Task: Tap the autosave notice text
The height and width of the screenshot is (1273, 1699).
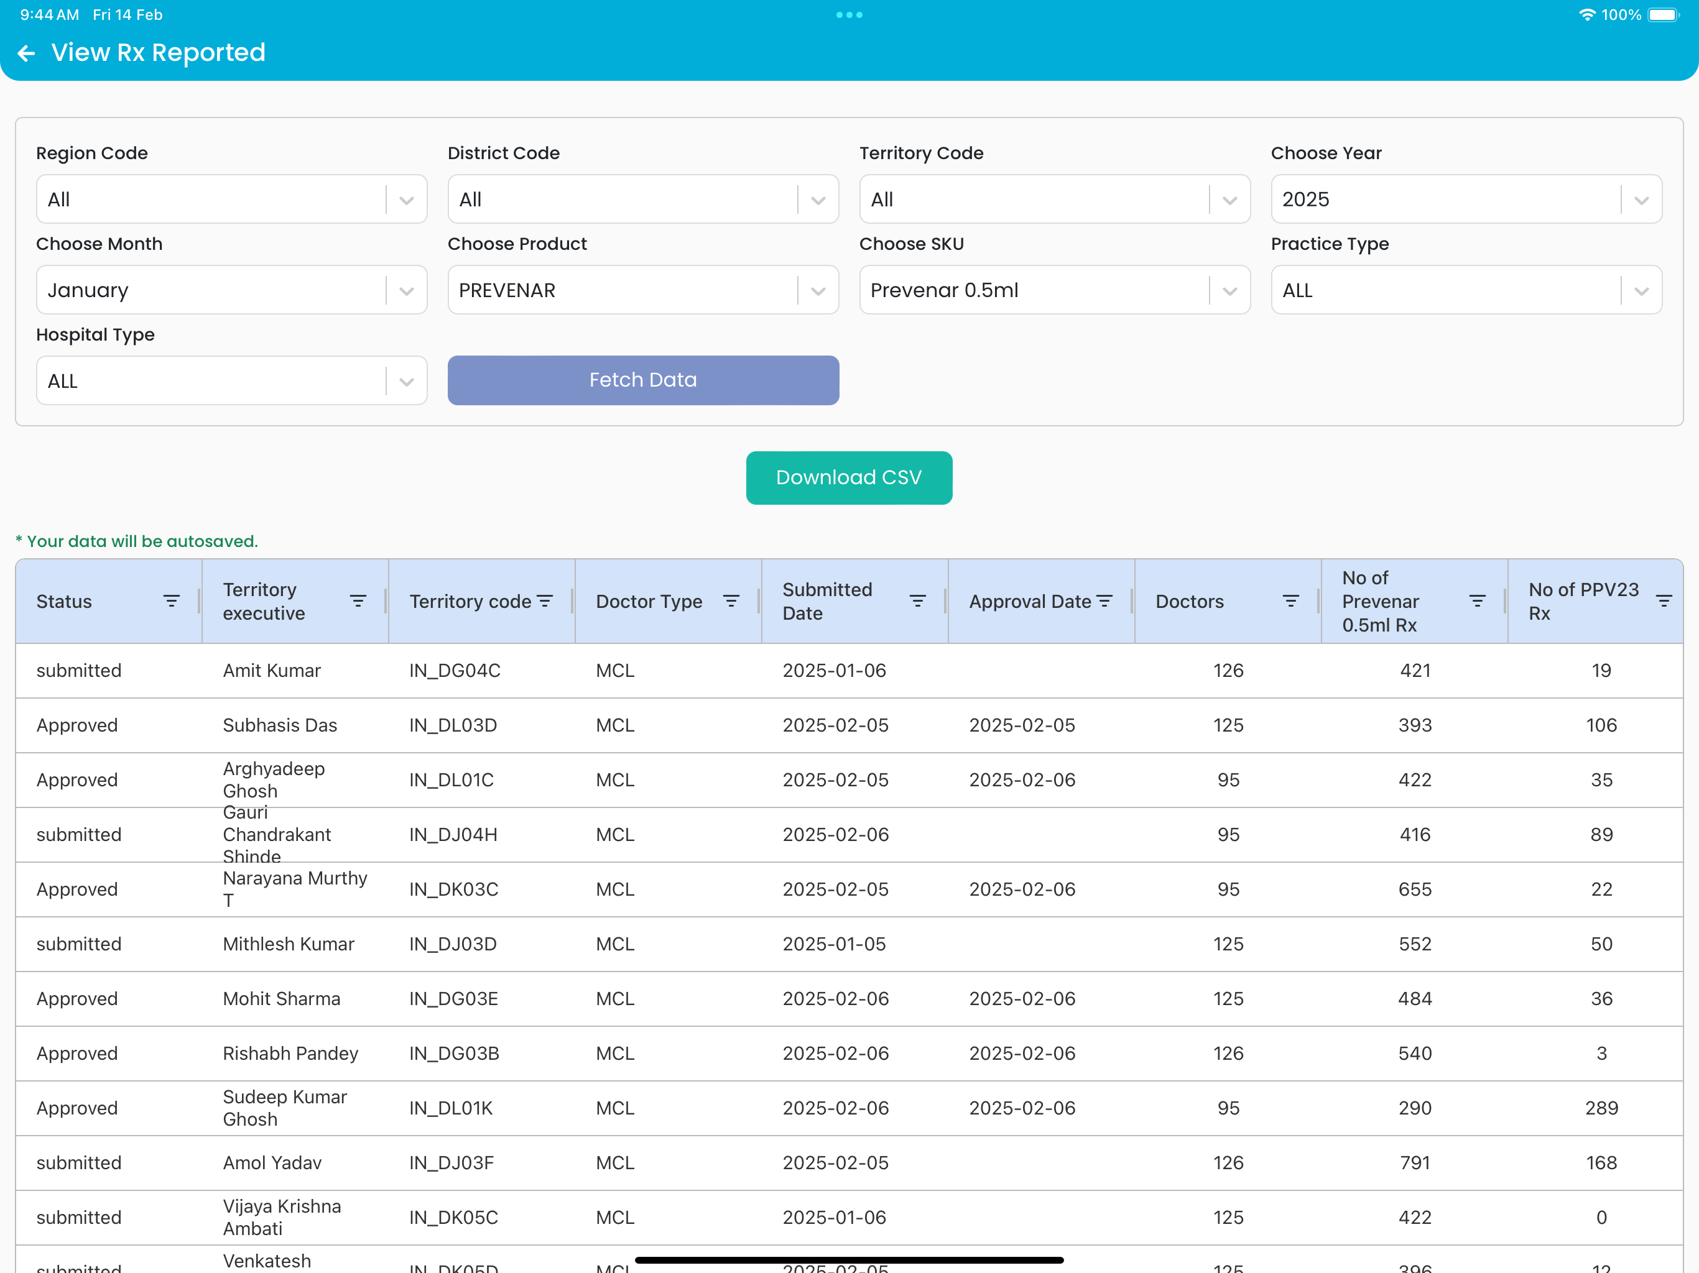Action: [137, 541]
